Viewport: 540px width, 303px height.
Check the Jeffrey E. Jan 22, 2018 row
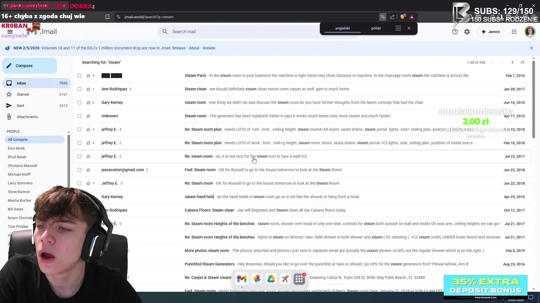point(79,183)
